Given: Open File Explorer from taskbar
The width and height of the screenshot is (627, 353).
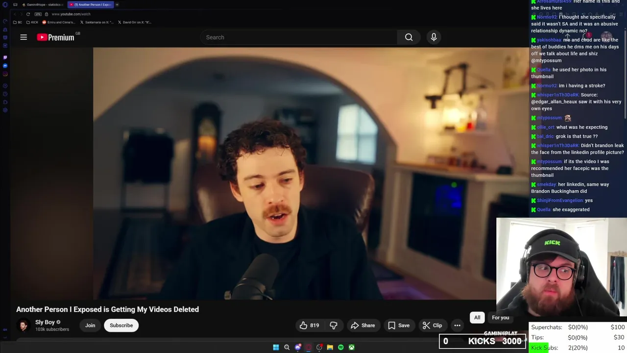Looking at the screenshot, I should click(x=330, y=347).
